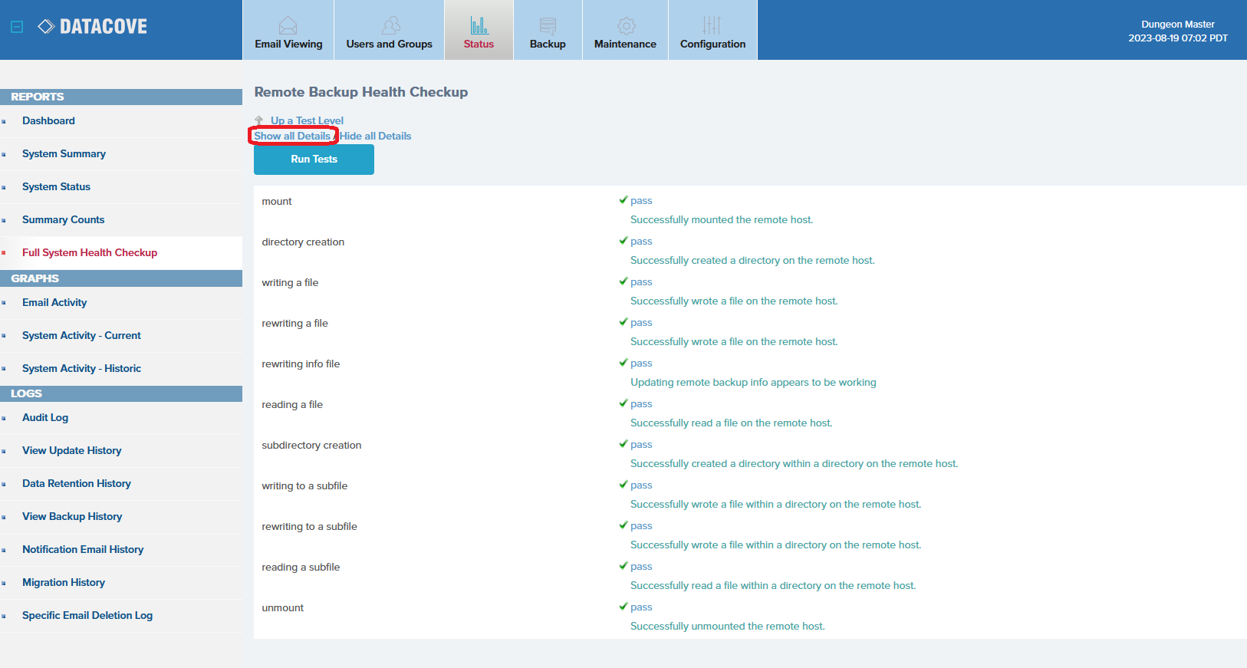This screenshot has height=668, width=1247.
Task: Open the Email Viewing tab
Action: (x=288, y=30)
